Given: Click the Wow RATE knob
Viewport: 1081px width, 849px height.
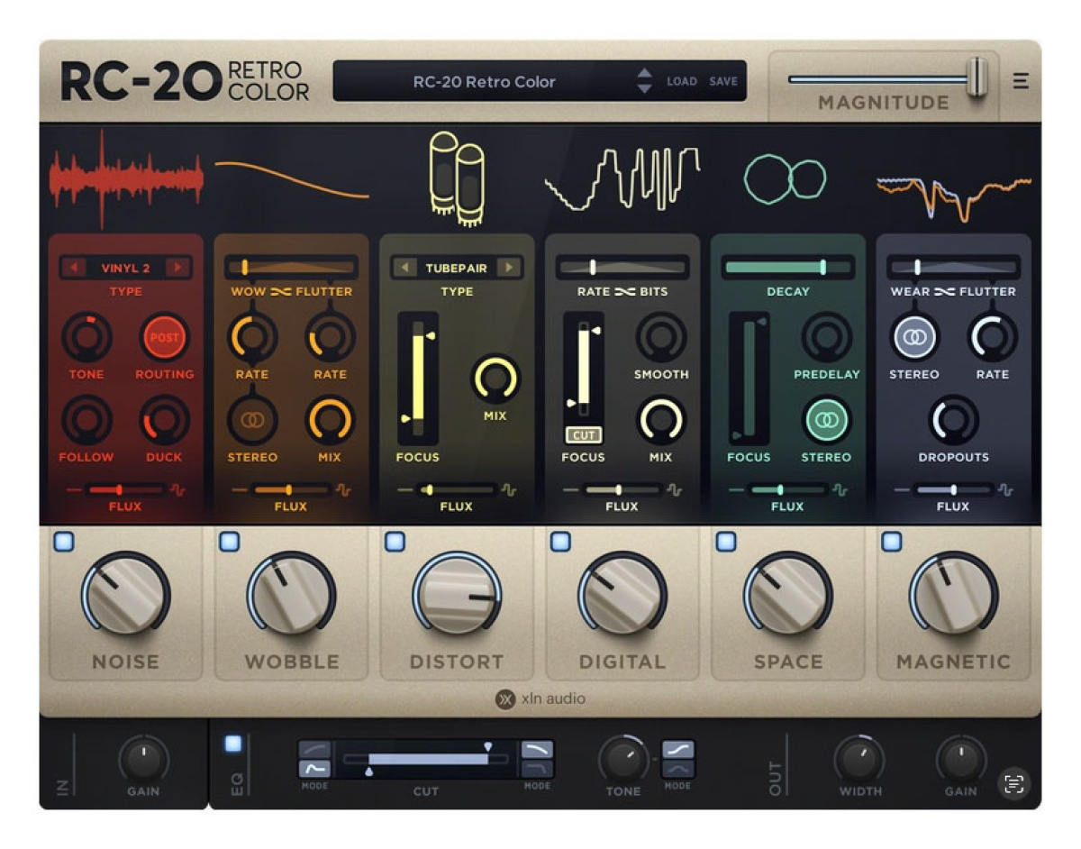Looking at the screenshot, I should 252,338.
